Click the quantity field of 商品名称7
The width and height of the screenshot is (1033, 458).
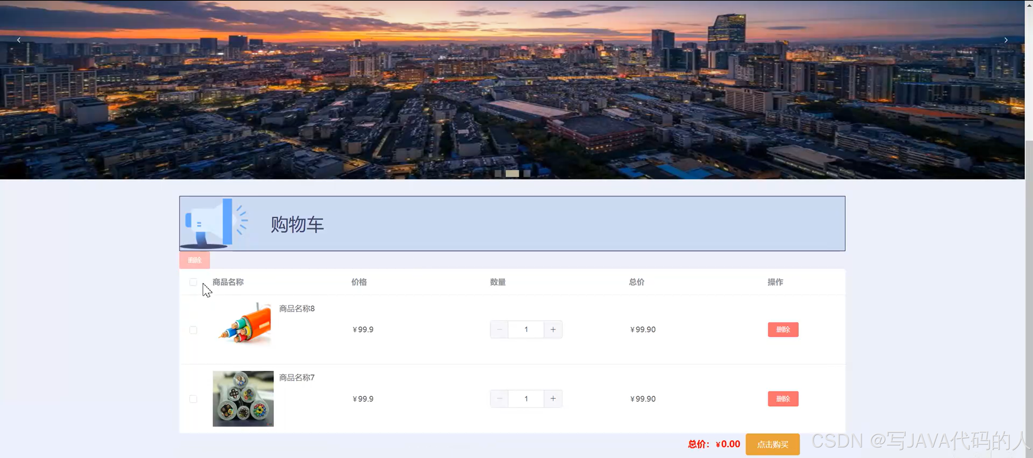pyautogui.click(x=526, y=399)
